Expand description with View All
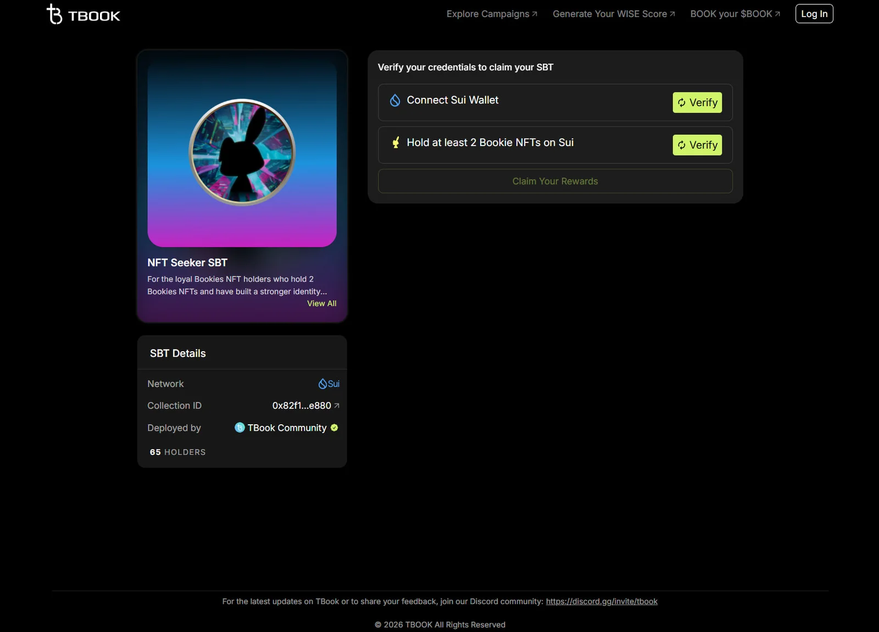This screenshot has height=632, width=879. (x=321, y=303)
